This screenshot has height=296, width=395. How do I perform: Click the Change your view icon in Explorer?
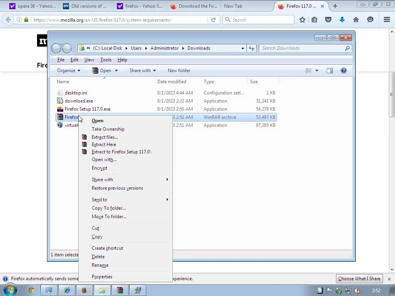coord(309,71)
